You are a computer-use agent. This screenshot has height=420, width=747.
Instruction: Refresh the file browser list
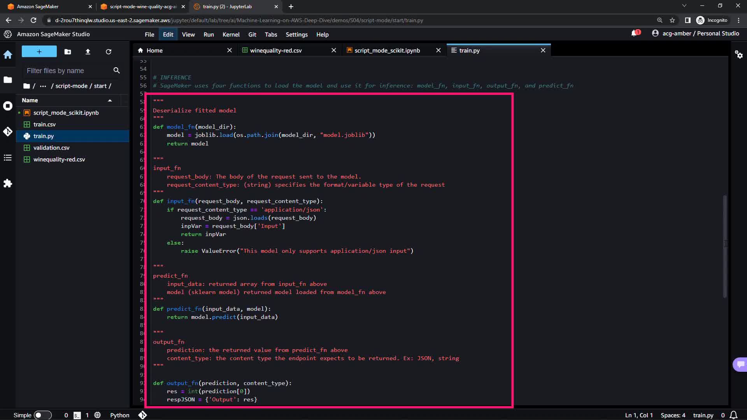(x=109, y=52)
